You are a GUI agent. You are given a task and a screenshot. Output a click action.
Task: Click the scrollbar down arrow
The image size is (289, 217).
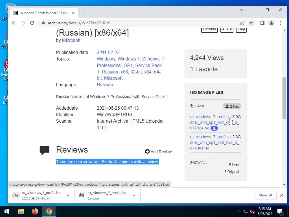click(284, 185)
